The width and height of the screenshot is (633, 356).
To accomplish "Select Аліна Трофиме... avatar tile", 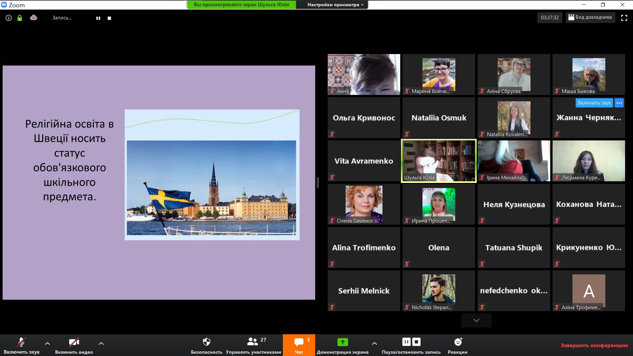I will [x=589, y=291].
